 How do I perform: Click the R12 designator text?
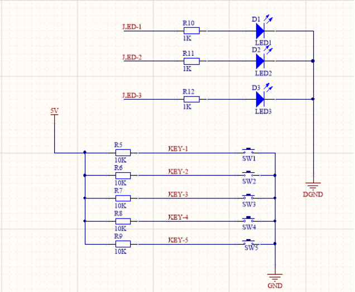[x=189, y=91]
